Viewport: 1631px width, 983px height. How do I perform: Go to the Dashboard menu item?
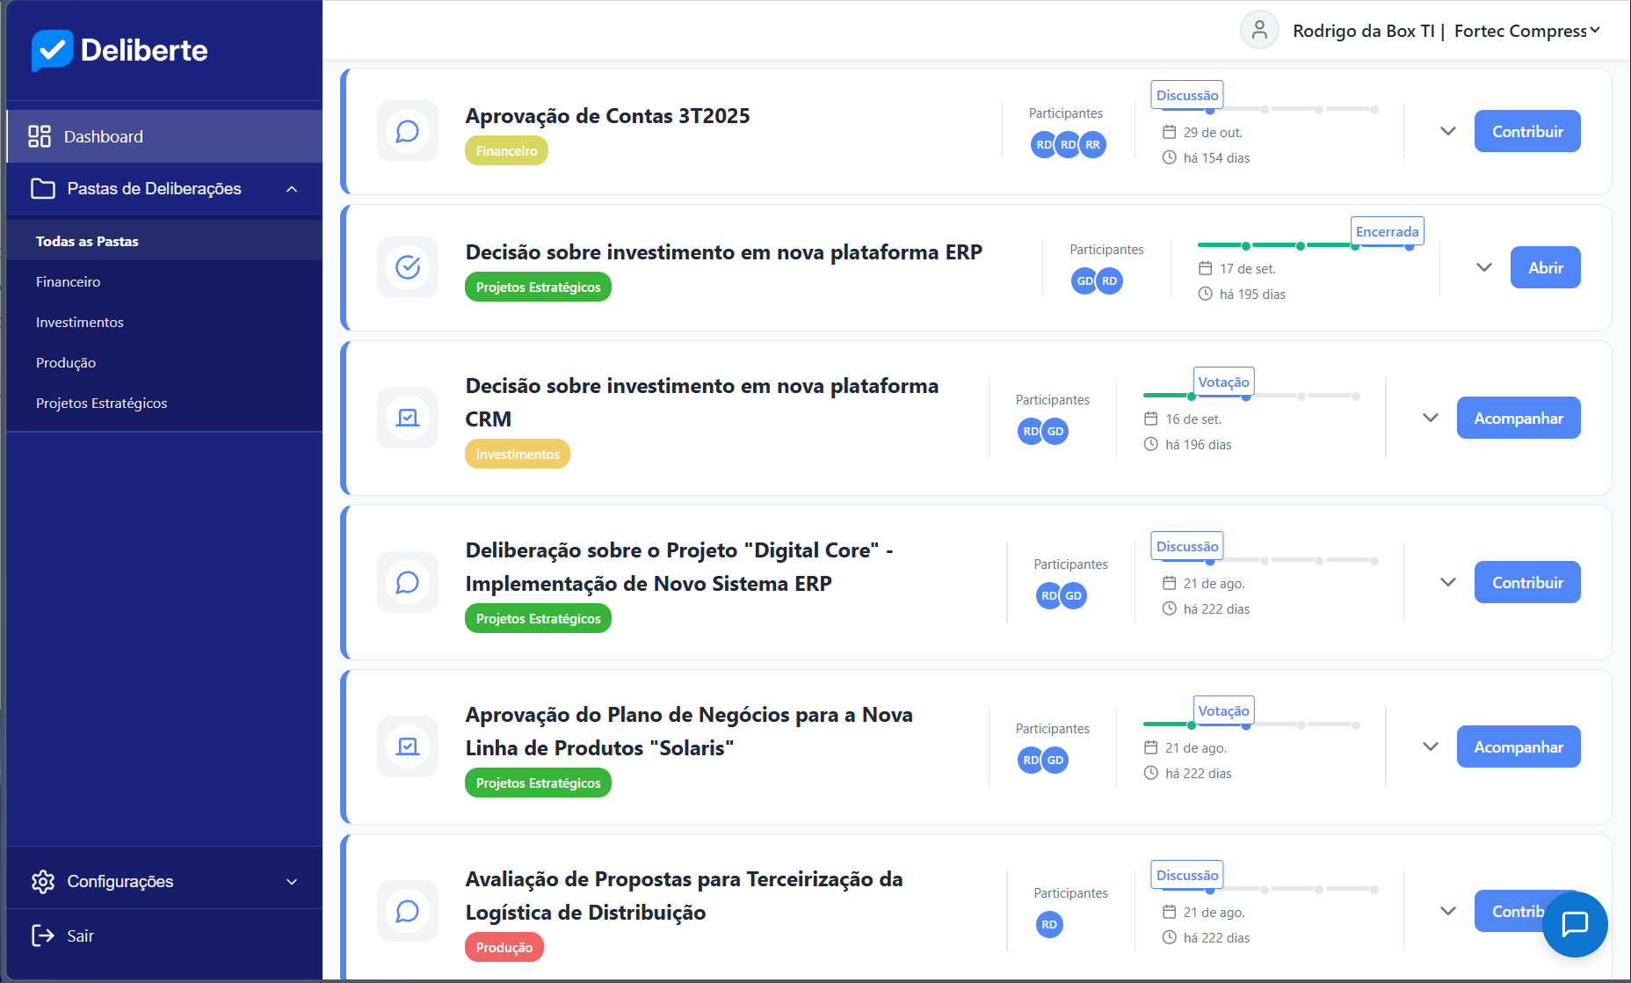tap(104, 136)
